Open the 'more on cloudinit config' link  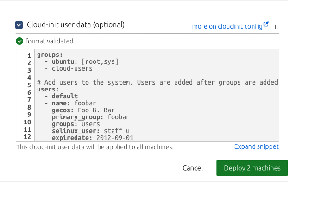tap(227, 26)
